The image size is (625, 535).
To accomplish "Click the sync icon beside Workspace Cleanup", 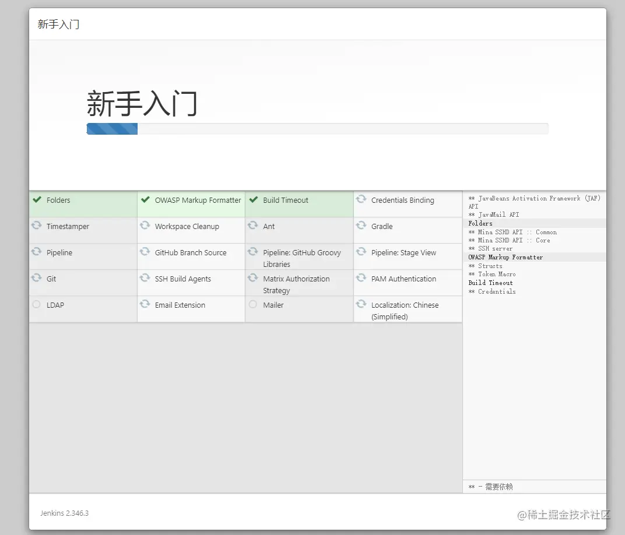I will coord(145,226).
